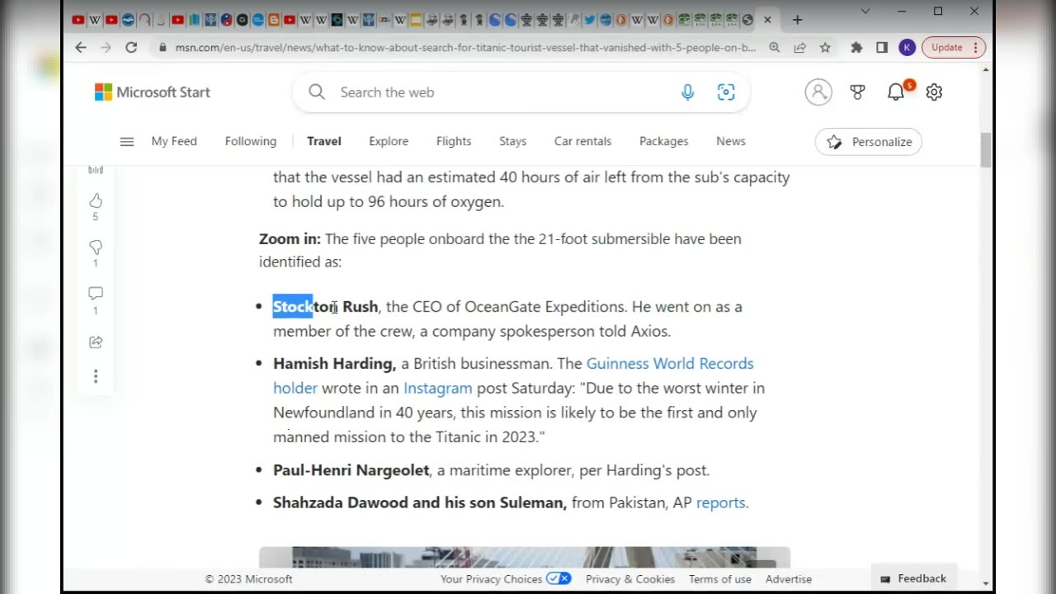Close the active browser tab

point(768,20)
